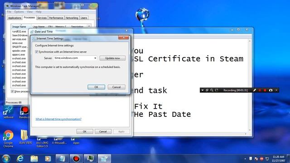This screenshot has height=163, width=290.
Task: Open Task Manager Options menu
Action: pos(19,12)
